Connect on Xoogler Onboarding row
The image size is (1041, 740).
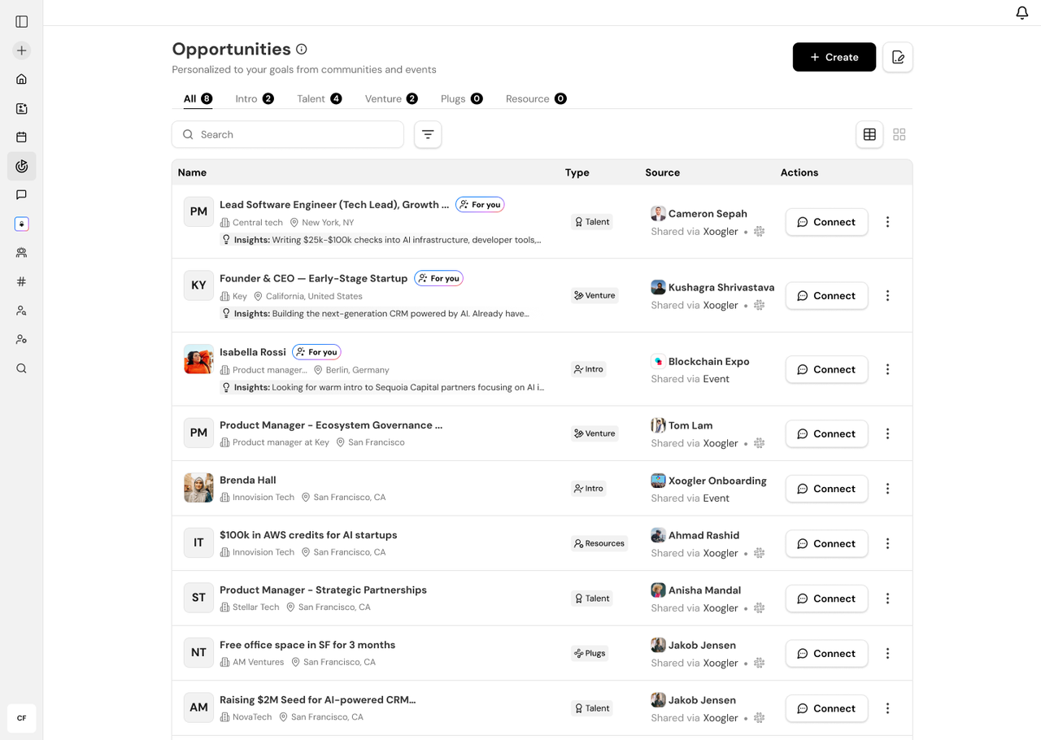(826, 489)
